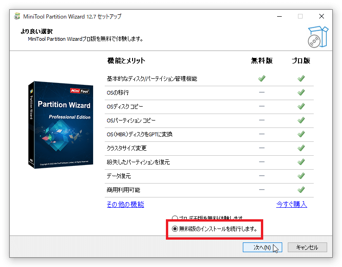
Task: Click Pro checkmark in OSディスク コピー row
Action: coord(301,106)
